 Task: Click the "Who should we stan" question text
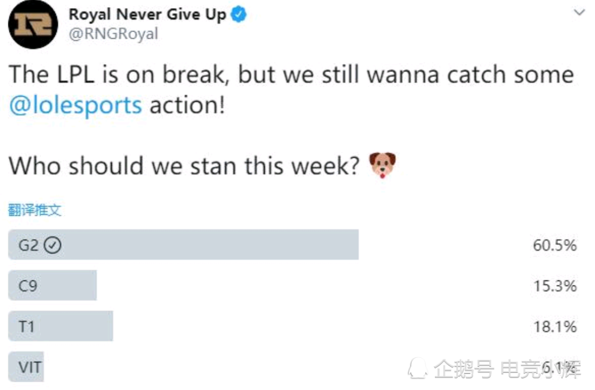[184, 166]
